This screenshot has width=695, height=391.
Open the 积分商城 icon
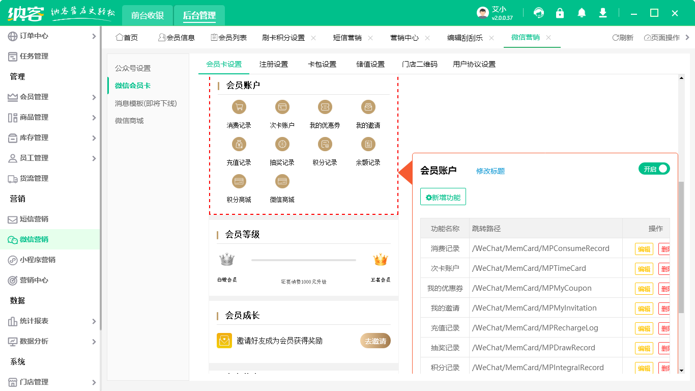(x=239, y=182)
